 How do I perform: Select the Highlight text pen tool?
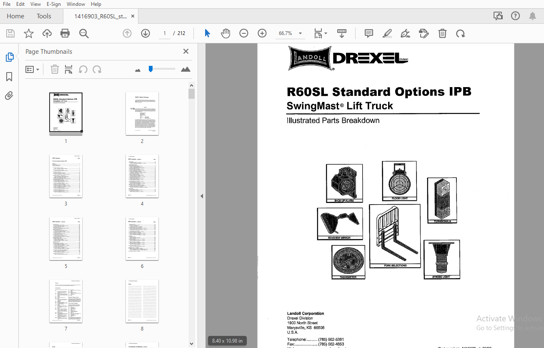click(387, 33)
